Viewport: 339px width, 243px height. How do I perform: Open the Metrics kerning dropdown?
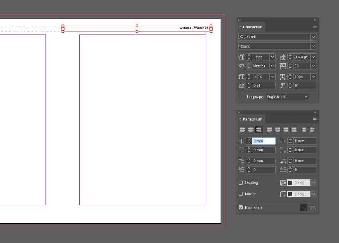[272, 66]
